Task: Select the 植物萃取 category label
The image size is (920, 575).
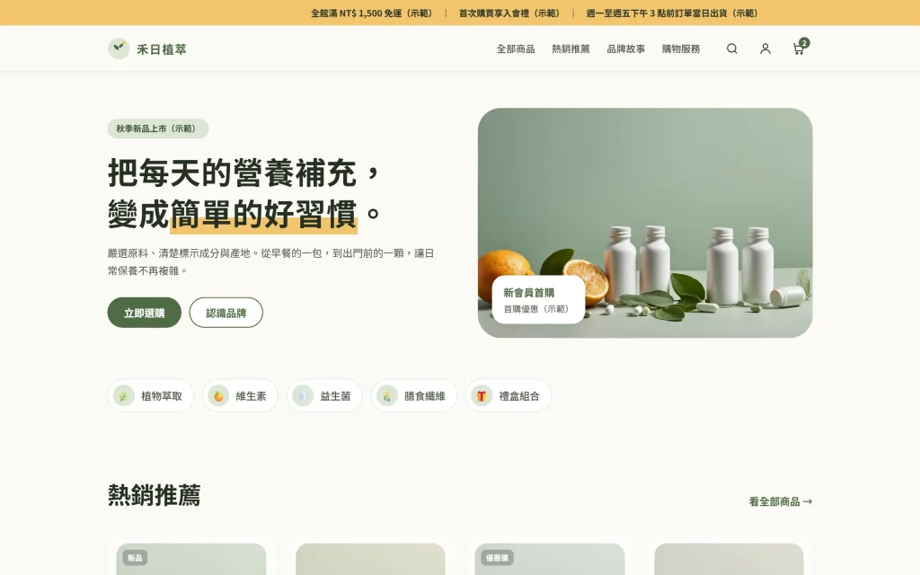Action: (162, 396)
